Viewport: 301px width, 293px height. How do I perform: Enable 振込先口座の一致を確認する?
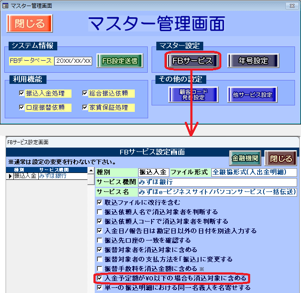(100, 240)
